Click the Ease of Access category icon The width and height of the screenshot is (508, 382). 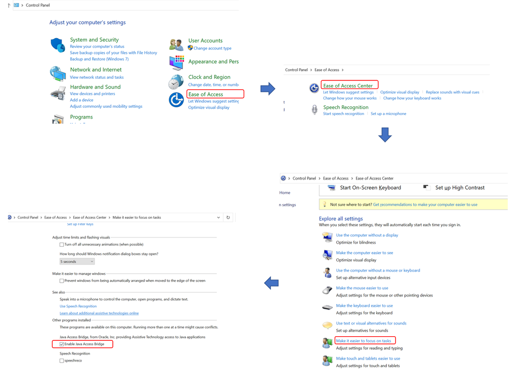(x=176, y=100)
